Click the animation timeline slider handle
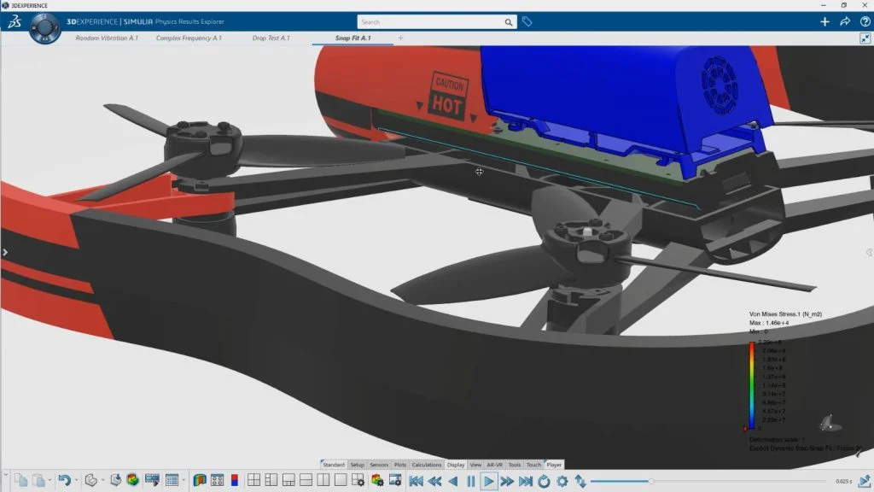 click(x=651, y=481)
